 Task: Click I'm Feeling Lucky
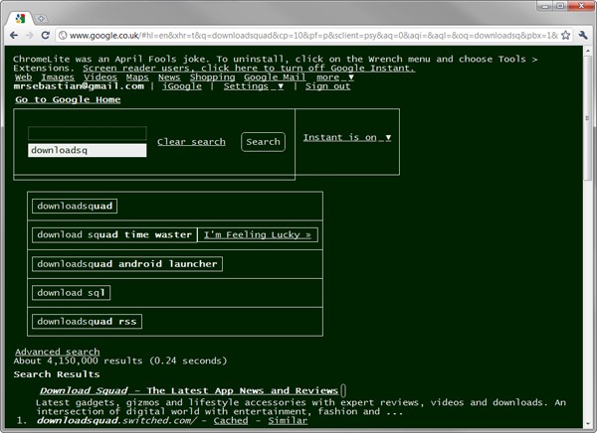pos(258,235)
